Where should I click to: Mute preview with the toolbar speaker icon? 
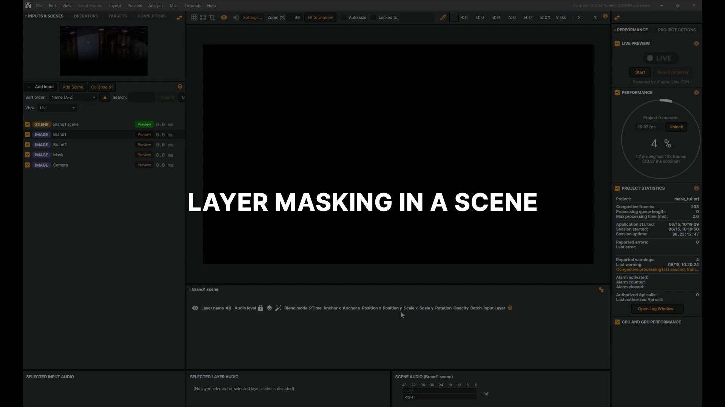tap(236, 17)
